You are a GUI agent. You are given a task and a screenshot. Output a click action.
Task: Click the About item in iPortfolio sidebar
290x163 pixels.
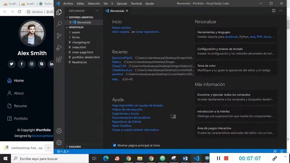(x=19, y=93)
